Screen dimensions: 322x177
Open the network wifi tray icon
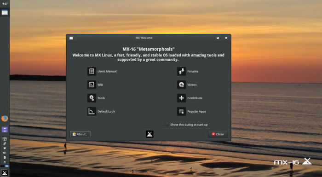click(5, 148)
